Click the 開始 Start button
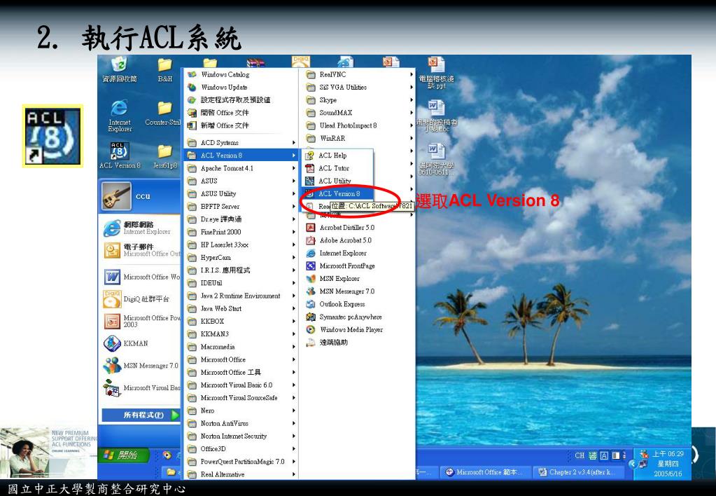Screen dimensions: 716x496 tap(123, 455)
